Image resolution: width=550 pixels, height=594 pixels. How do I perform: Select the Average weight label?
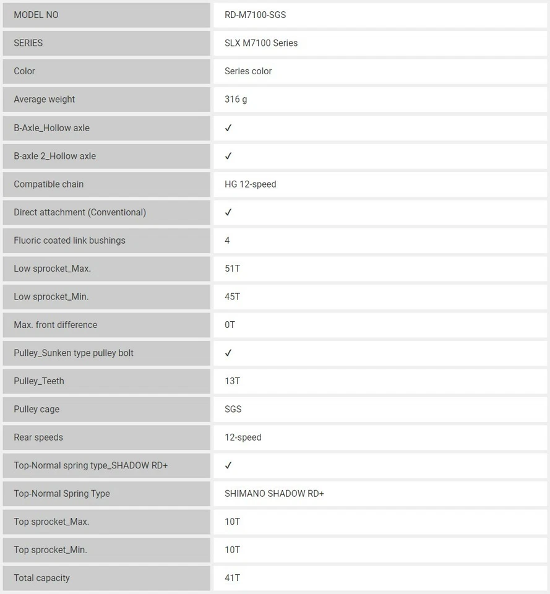(45, 99)
